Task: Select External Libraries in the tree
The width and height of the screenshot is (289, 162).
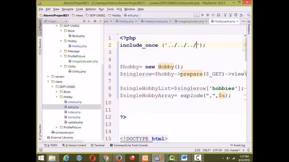Action: click(x=60, y=138)
